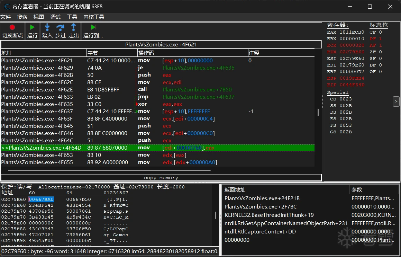The width and height of the screenshot is (401, 257).
Task: Click the EBX register value 00000010
Action: click(352, 39)
